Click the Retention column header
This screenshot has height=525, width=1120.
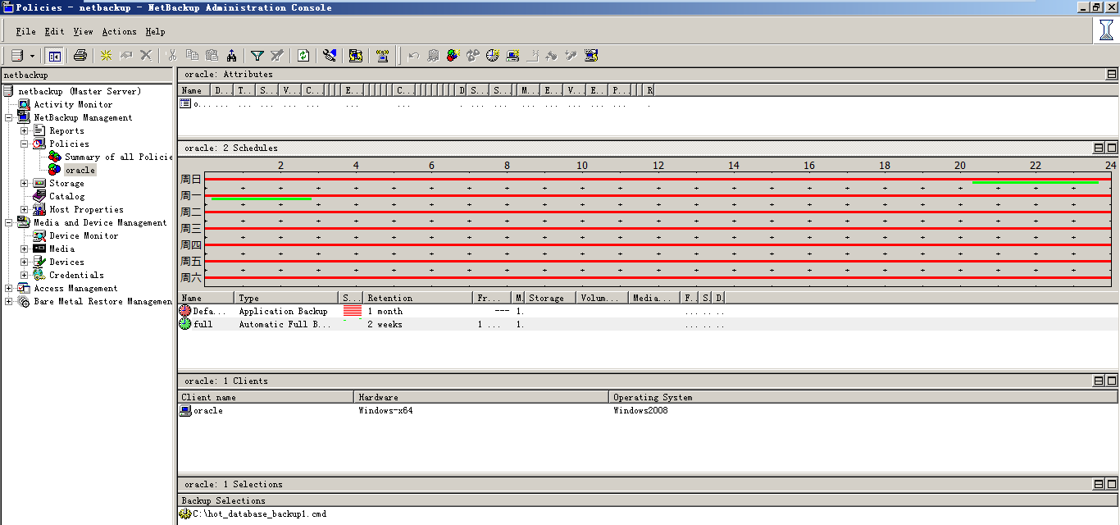(x=418, y=298)
